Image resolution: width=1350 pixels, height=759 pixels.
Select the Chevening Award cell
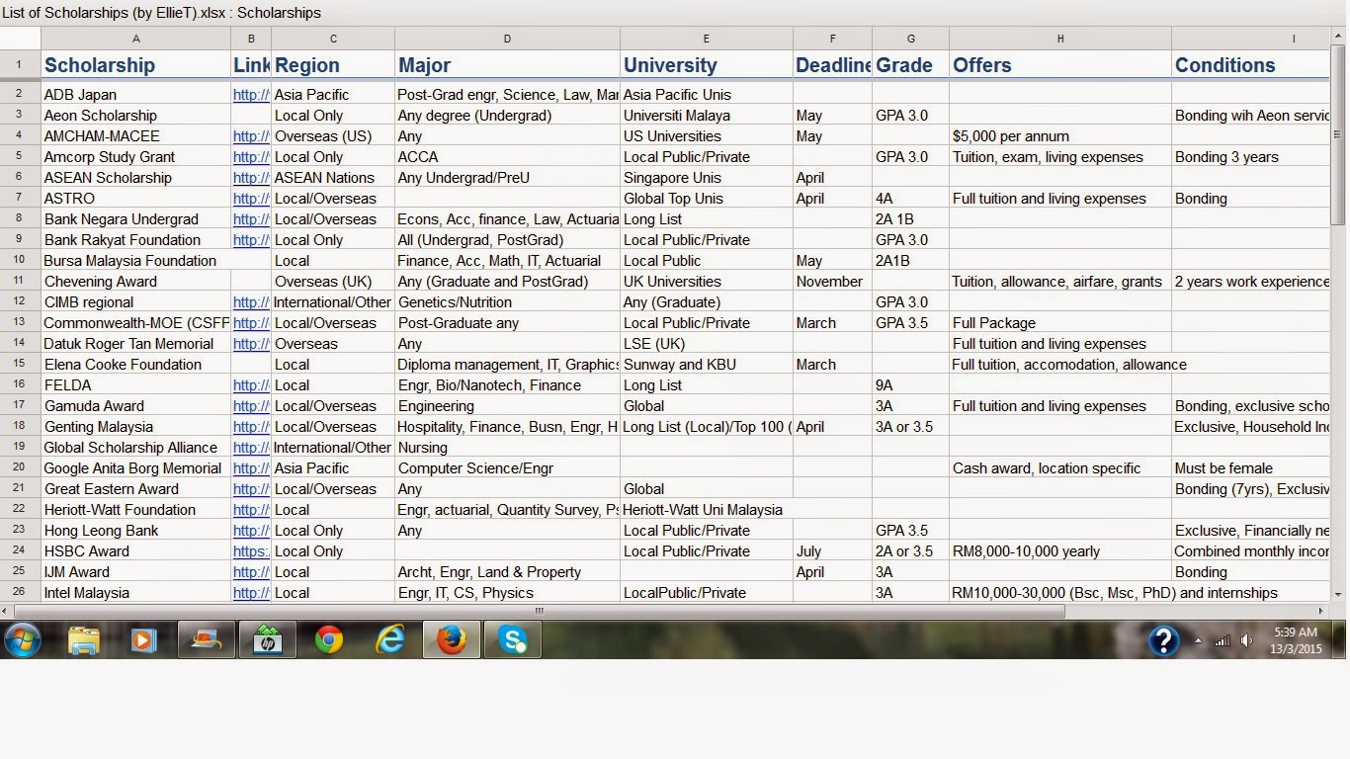[x=135, y=282]
